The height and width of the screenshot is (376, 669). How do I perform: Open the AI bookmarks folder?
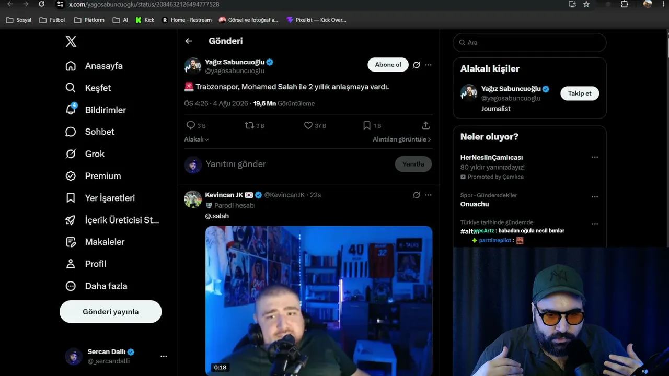point(120,20)
